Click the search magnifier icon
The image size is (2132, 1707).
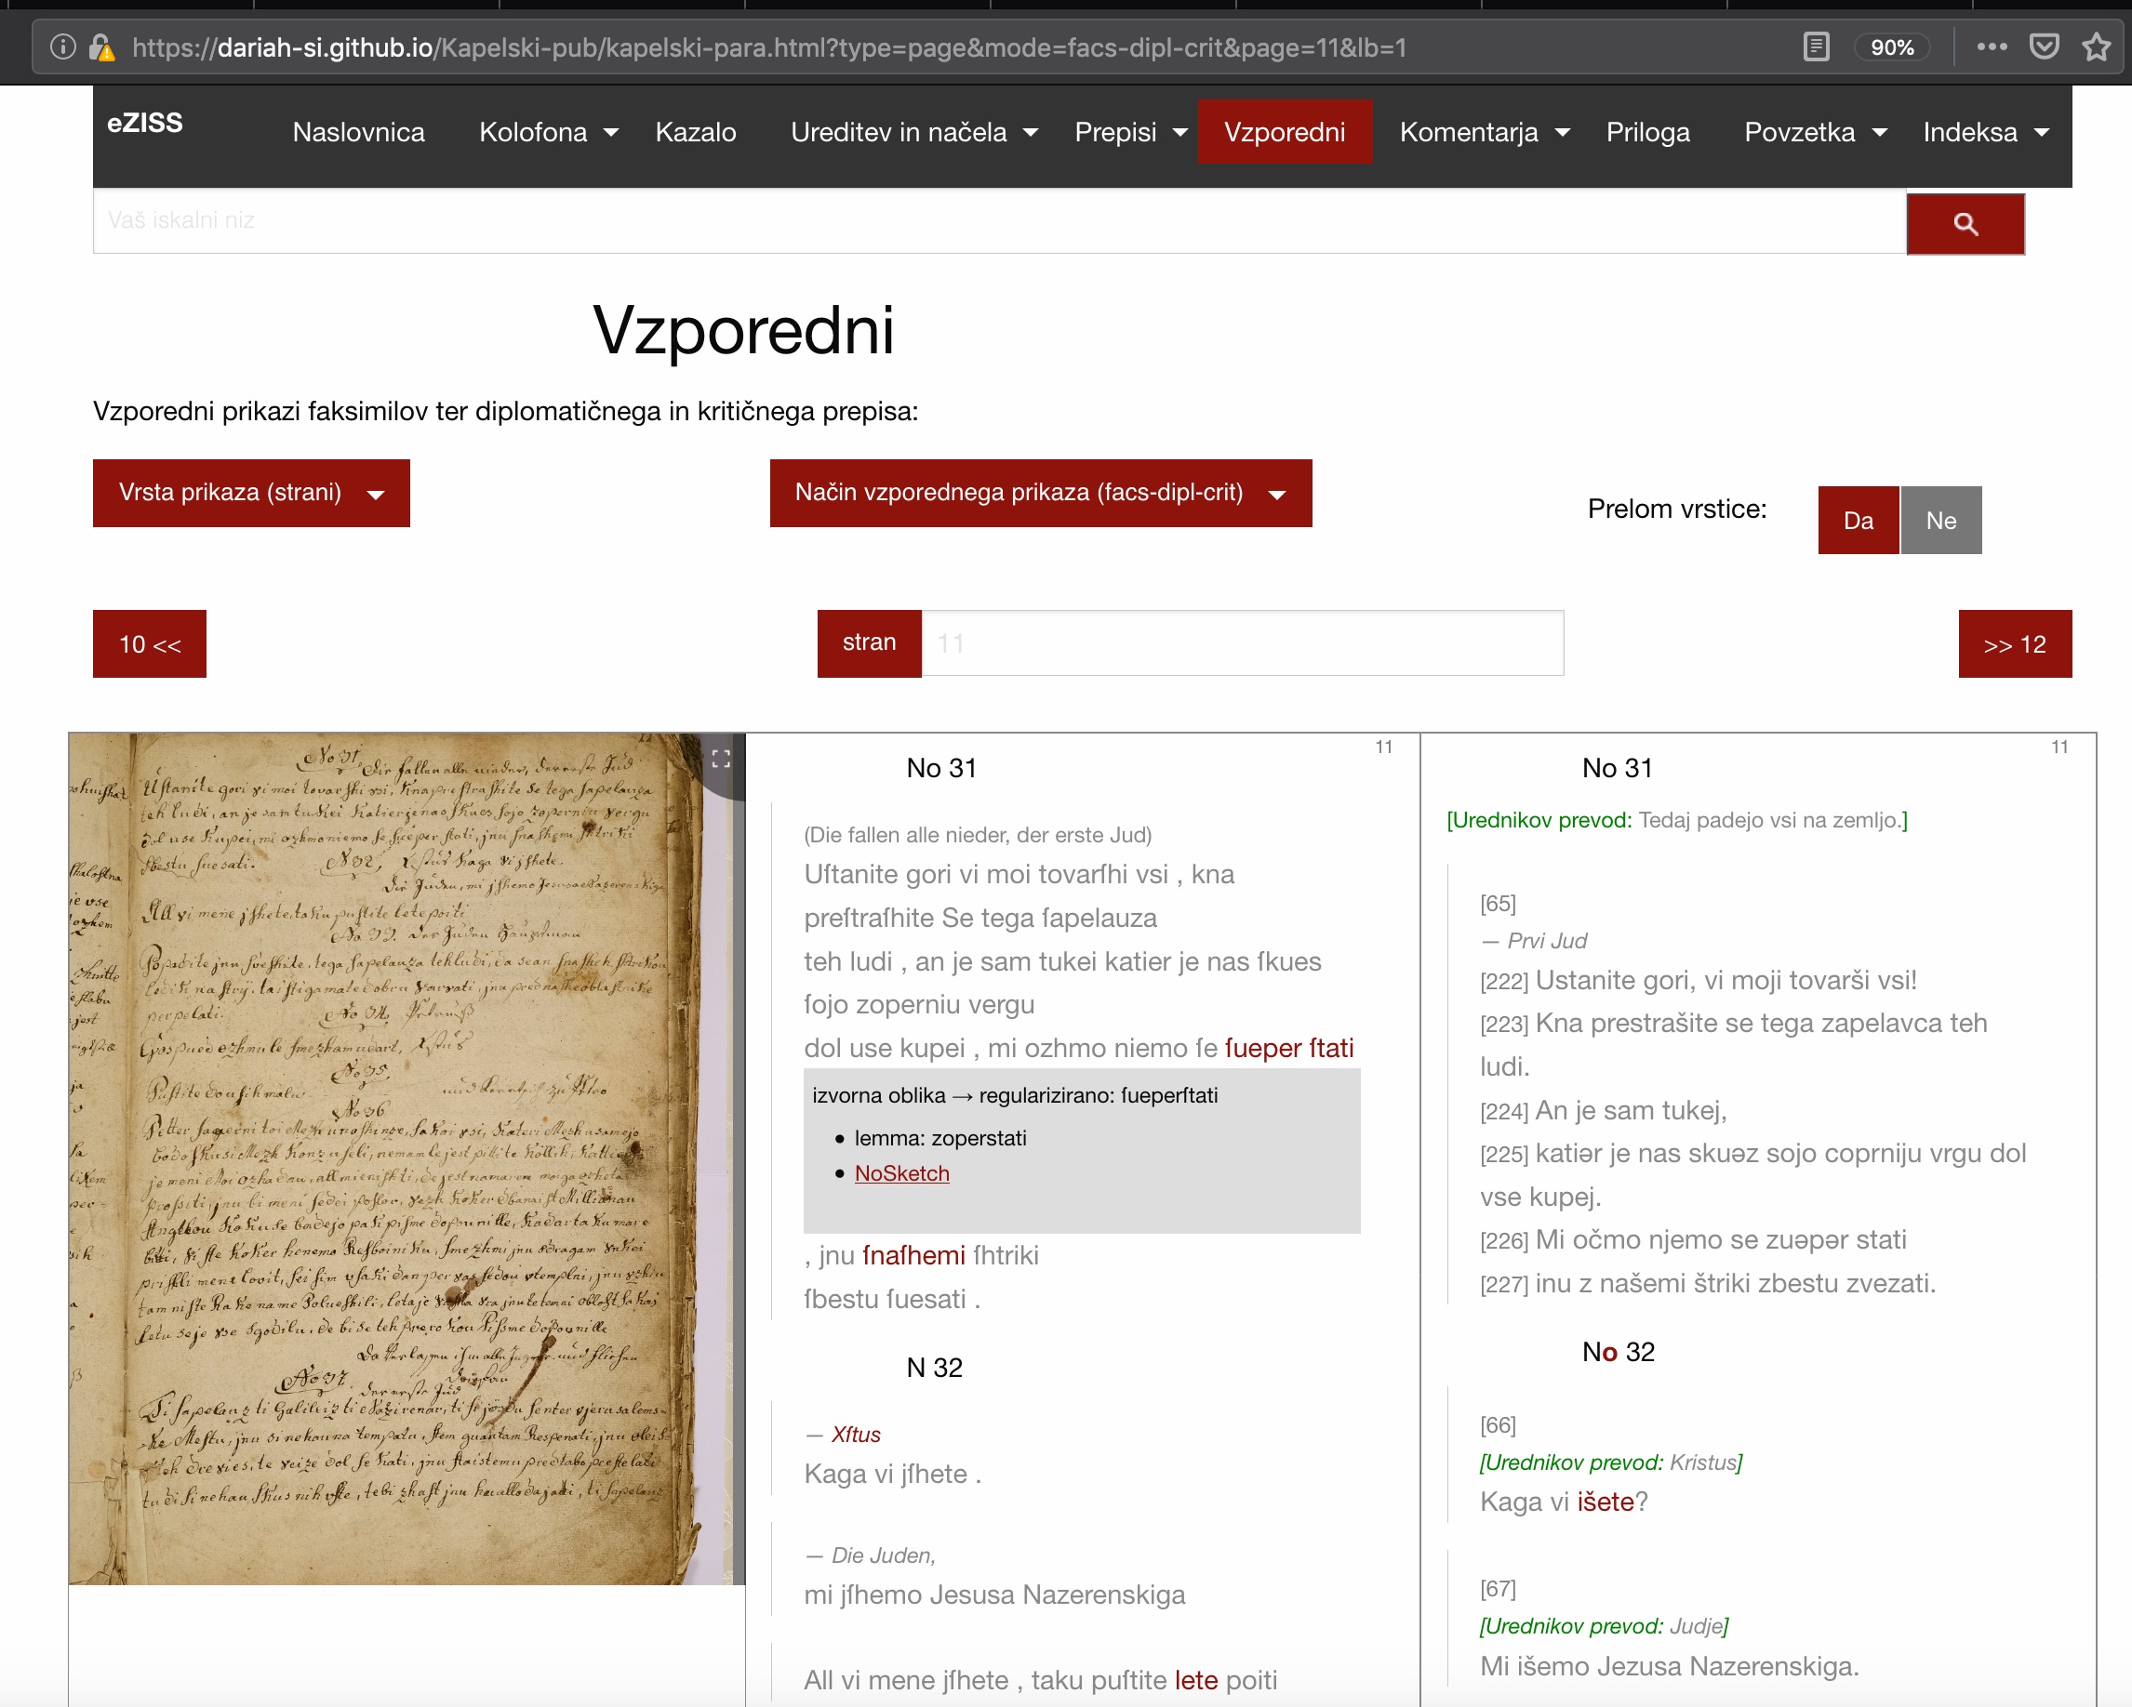tap(1965, 223)
